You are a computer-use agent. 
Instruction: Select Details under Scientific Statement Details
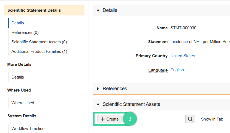tap(18, 23)
